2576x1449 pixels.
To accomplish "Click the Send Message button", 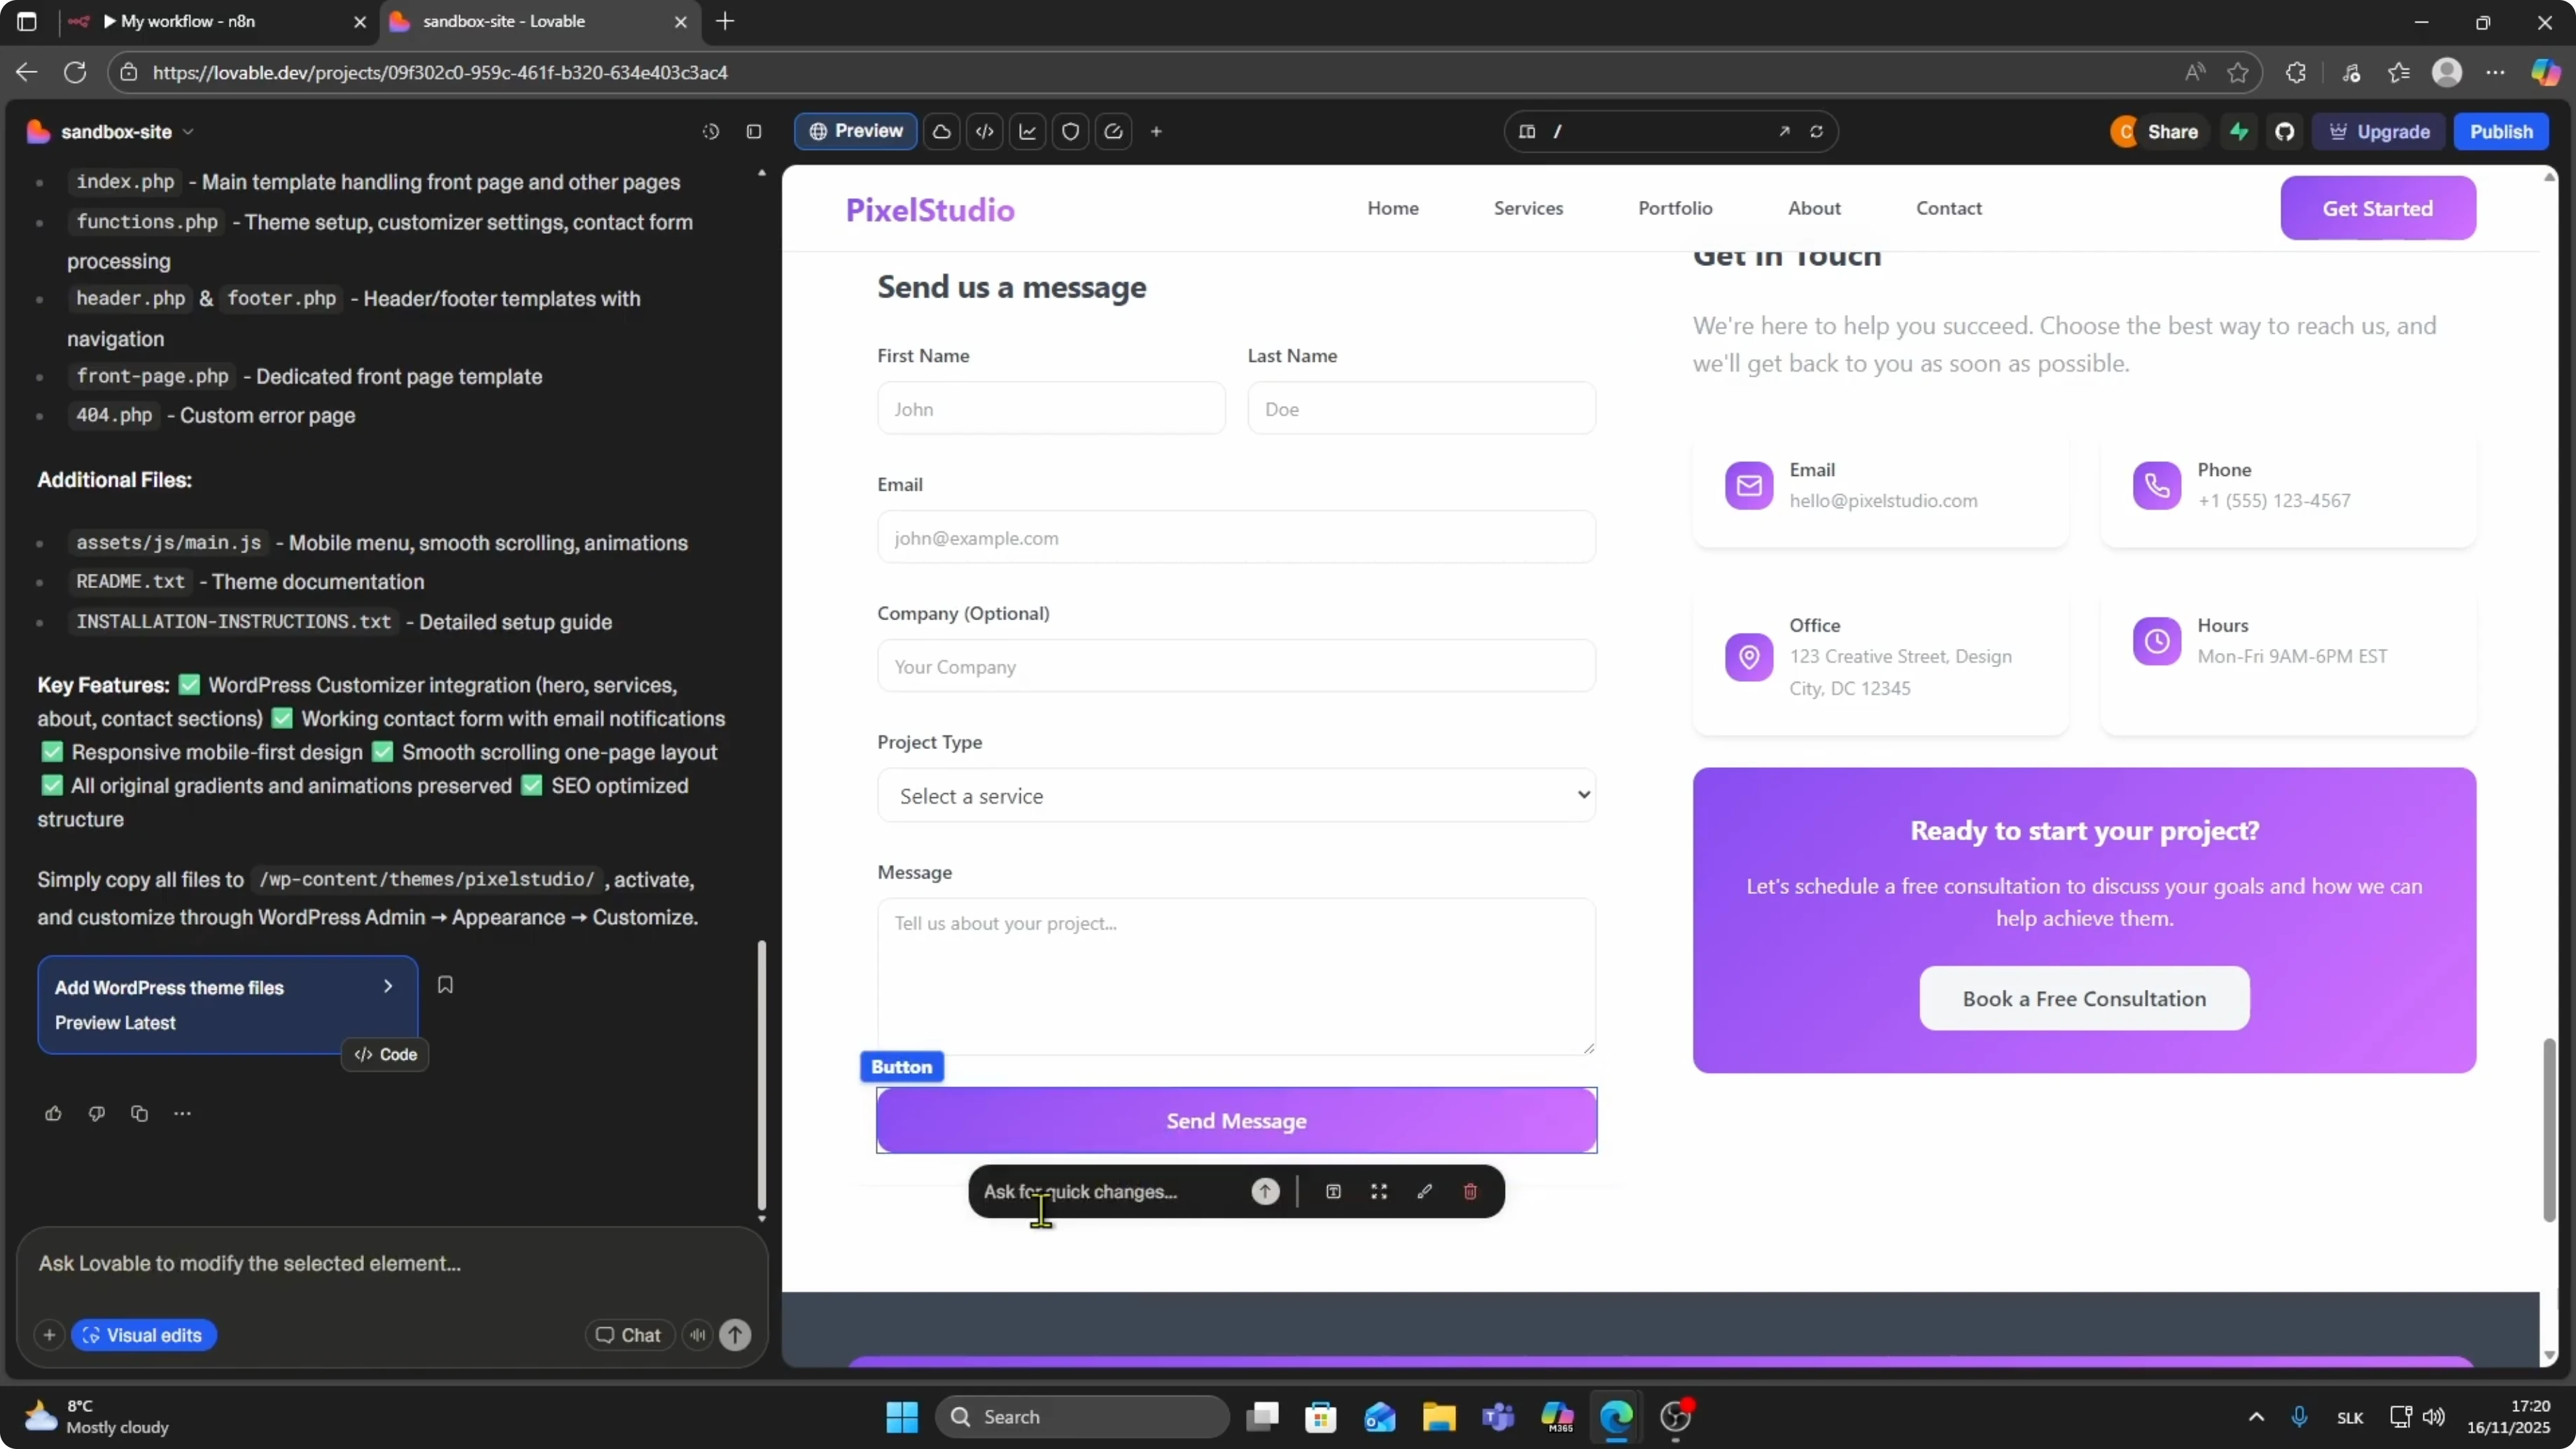I will click(1236, 1120).
